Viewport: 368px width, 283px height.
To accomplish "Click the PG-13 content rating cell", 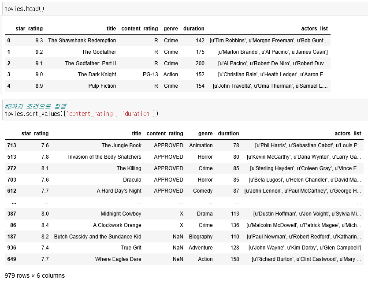I will 150,74.
